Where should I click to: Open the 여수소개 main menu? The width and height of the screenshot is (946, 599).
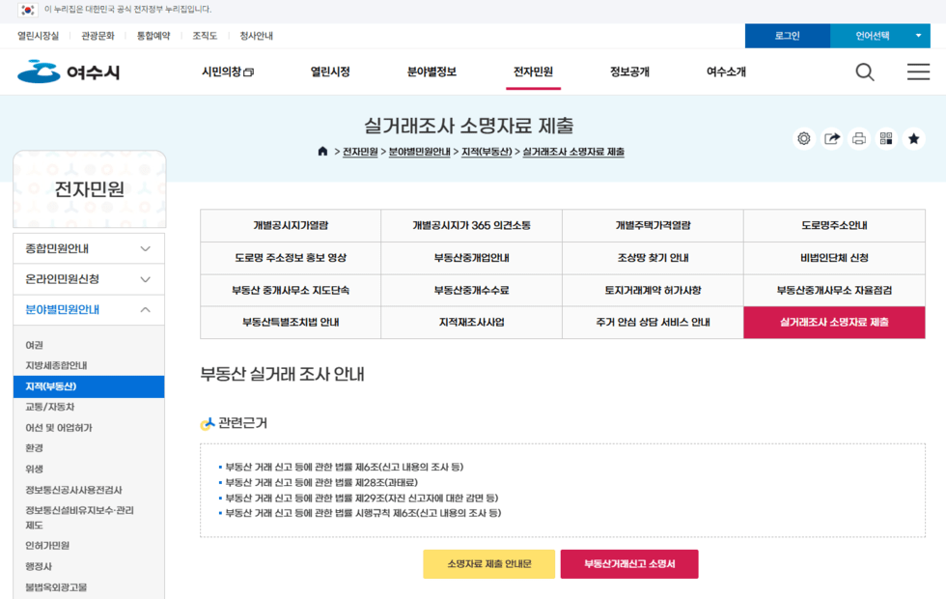(726, 71)
